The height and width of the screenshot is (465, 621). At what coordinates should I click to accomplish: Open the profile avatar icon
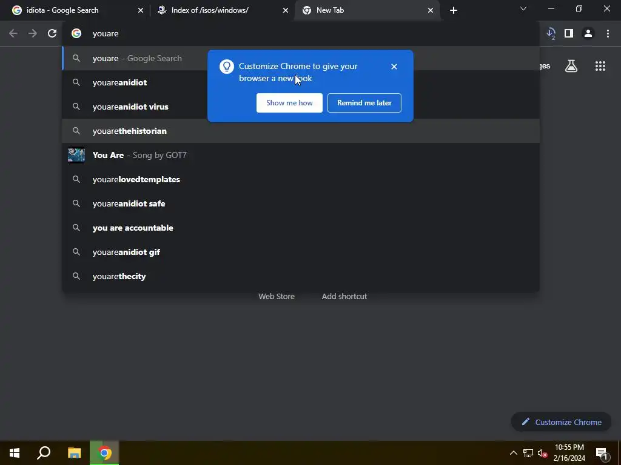588,34
